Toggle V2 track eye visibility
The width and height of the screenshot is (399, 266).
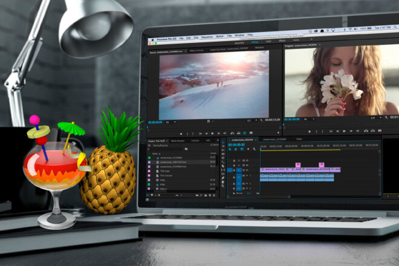coord(247,166)
